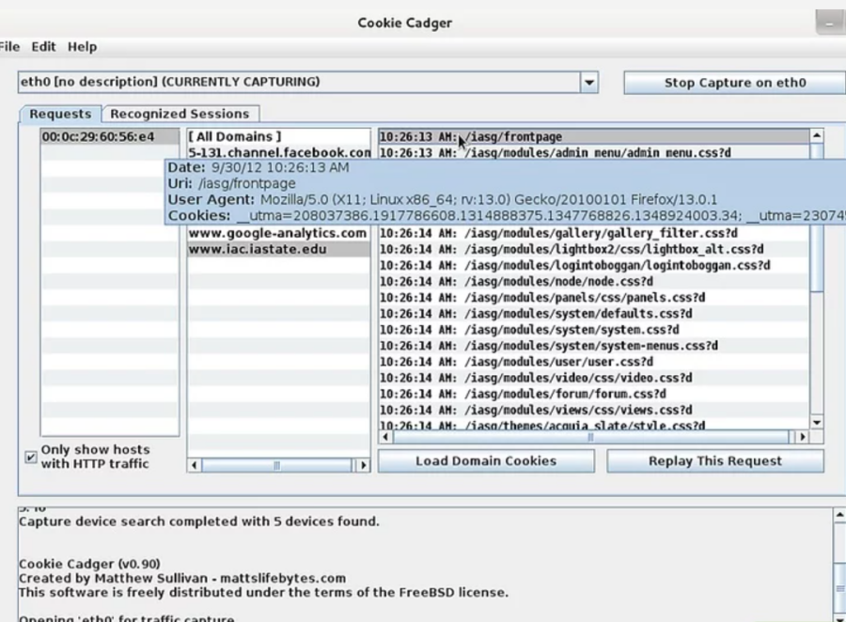This screenshot has width=846, height=622.
Task: Select the lightbox_alt.css?d request
Action: pyautogui.click(x=593, y=249)
